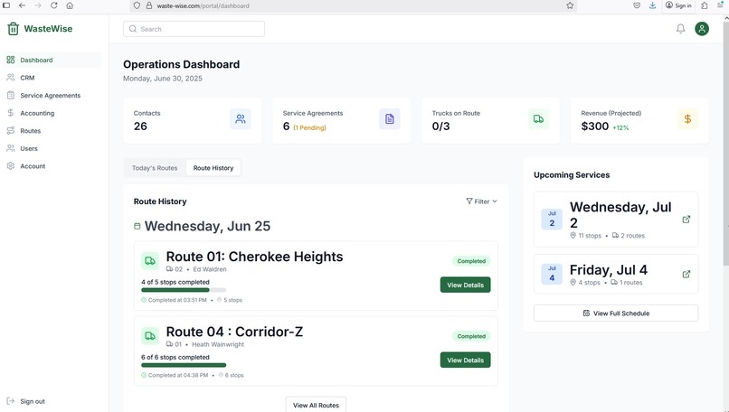
Task: Click Heath Wainwright driver name
Action: (218, 344)
